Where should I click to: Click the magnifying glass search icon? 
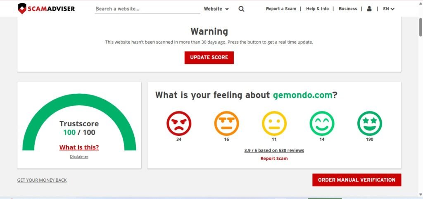click(x=241, y=9)
